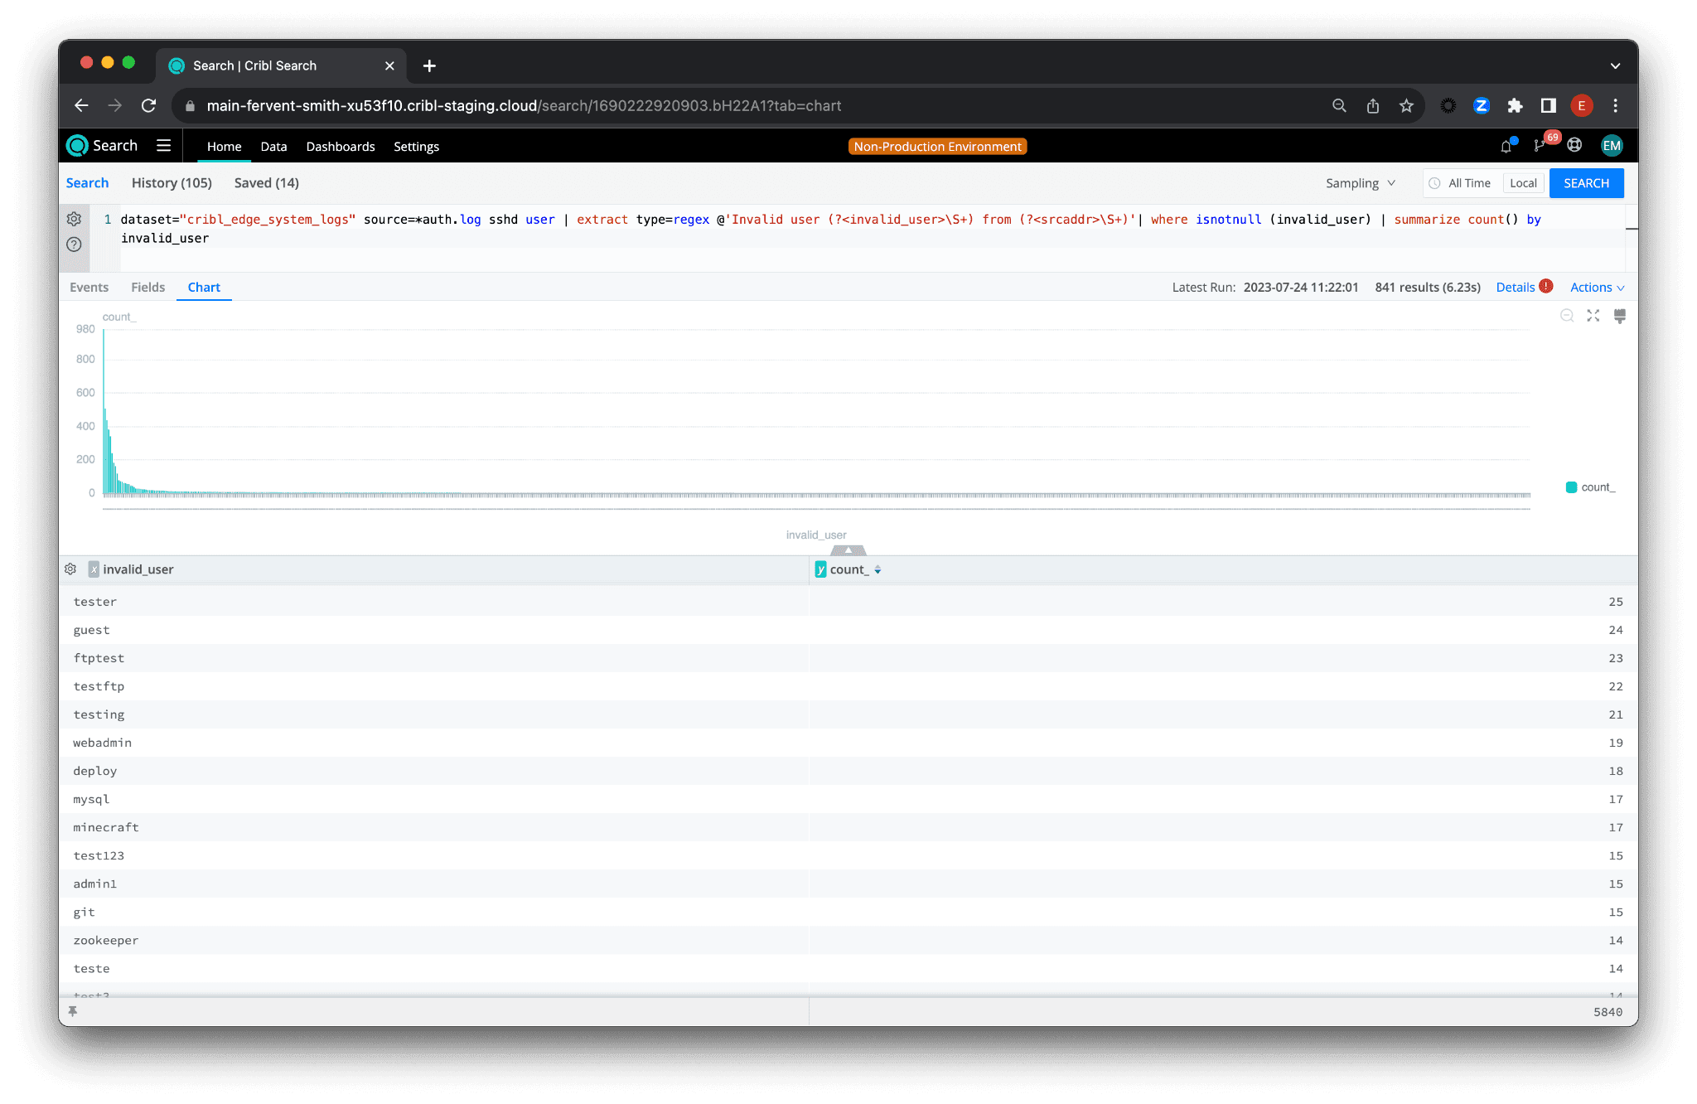This screenshot has height=1104, width=1697.
Task: Open the Dashboards menu item
Action: (340, 147)
